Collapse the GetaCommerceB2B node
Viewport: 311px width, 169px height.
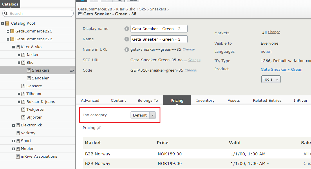click(8, 39)
